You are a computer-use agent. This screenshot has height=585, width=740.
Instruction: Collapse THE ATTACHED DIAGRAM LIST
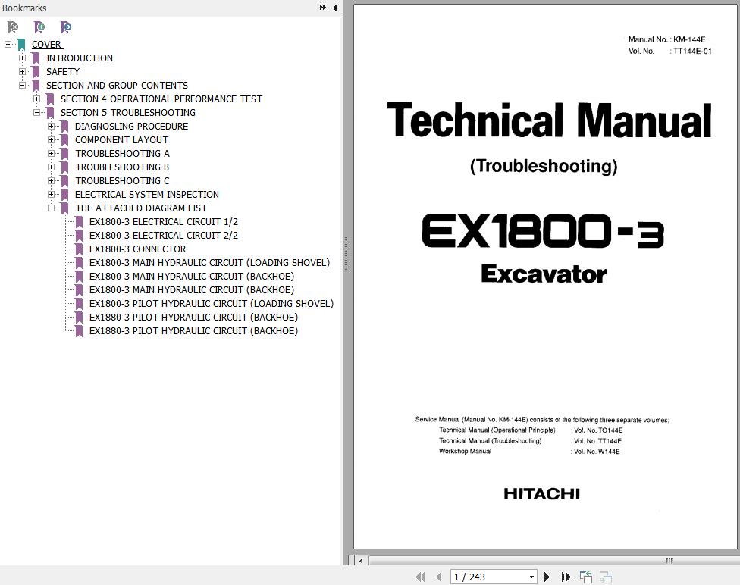(x=51, y=208)
